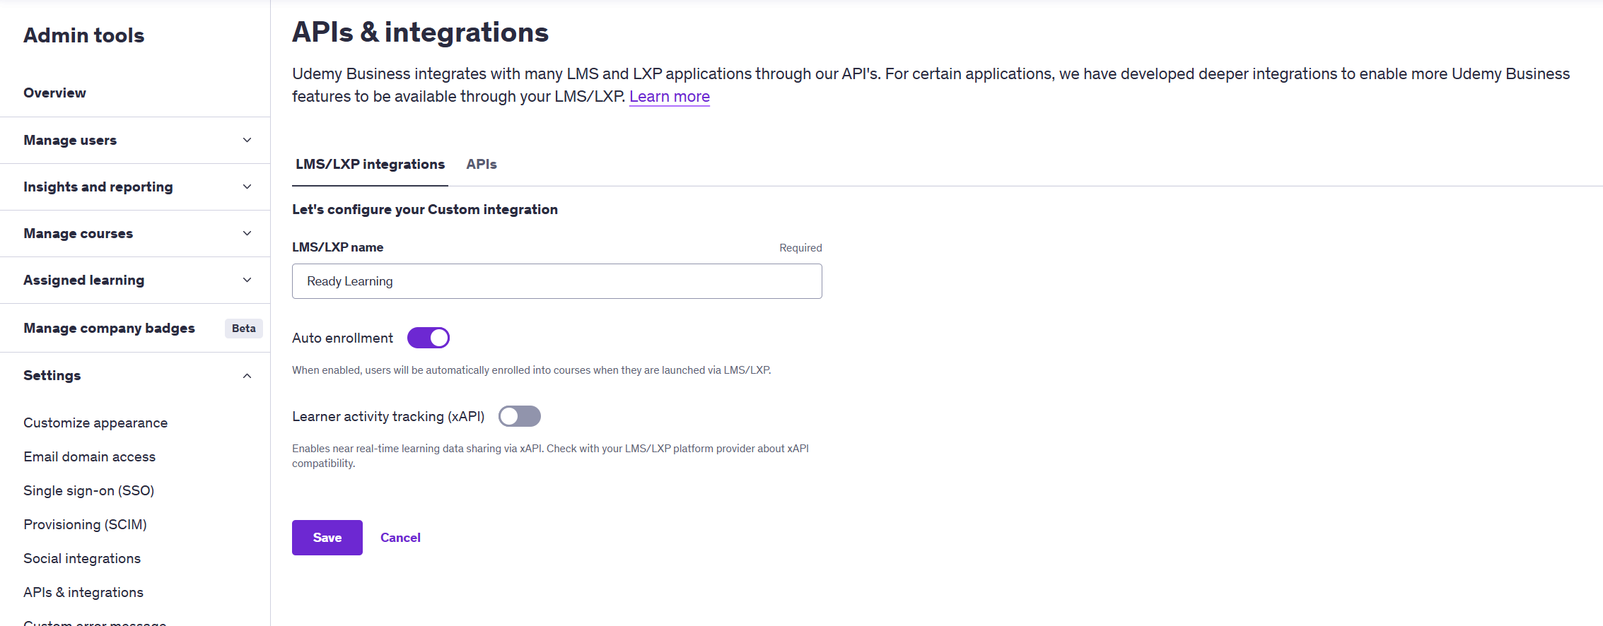Expand the Manage users section chevron
This screenshot has width=1603, height=626.
point(247,140)
